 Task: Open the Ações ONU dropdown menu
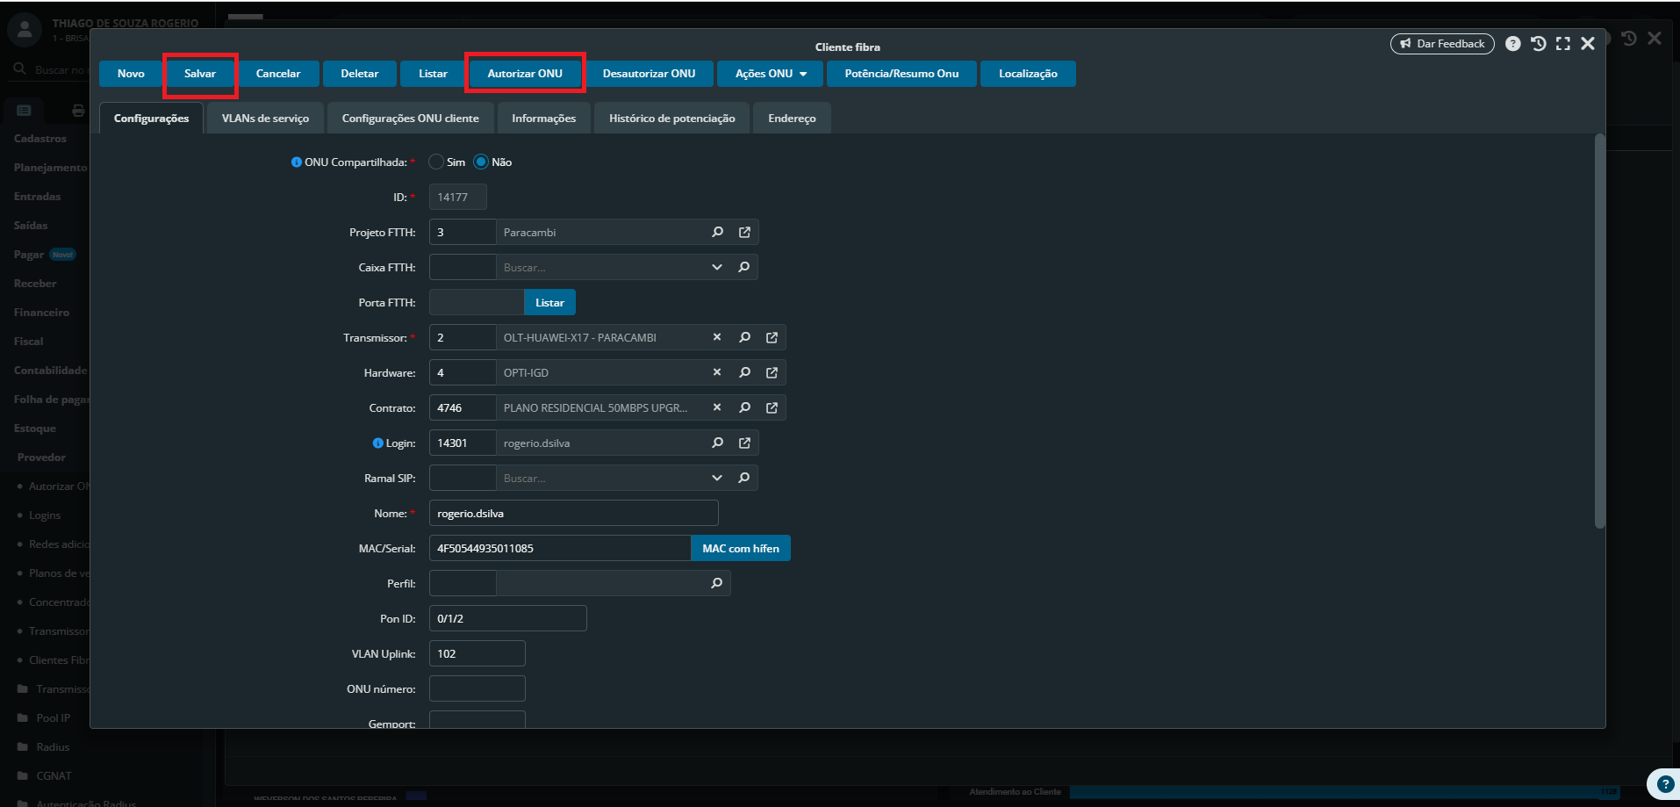(770, 74)
